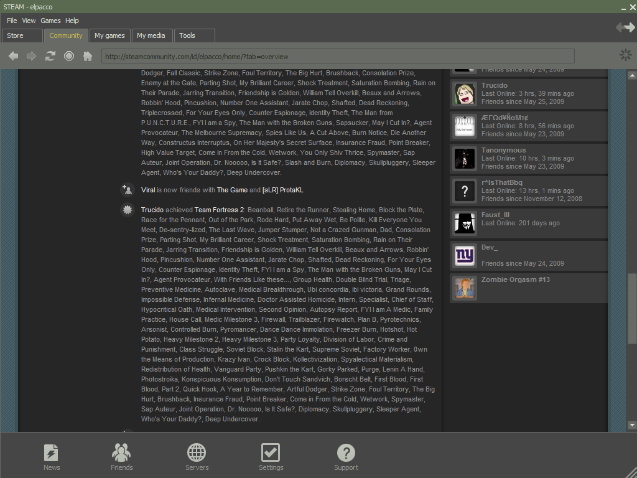Click the achievement event icon beside Trucido

(x=127, y=210)
